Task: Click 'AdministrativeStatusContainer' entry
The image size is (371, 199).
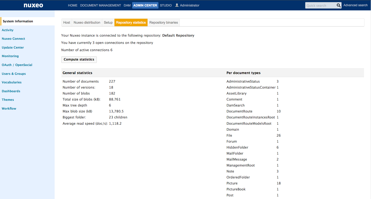Action: (251, 87)
